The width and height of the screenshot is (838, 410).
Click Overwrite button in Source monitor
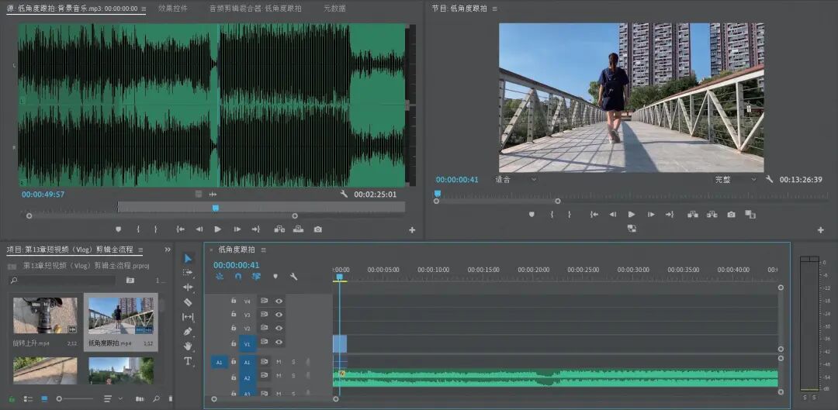298,229
